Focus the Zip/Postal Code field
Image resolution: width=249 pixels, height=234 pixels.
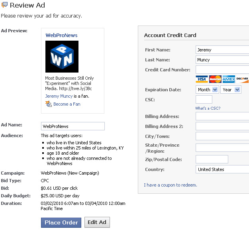point(212,159)
